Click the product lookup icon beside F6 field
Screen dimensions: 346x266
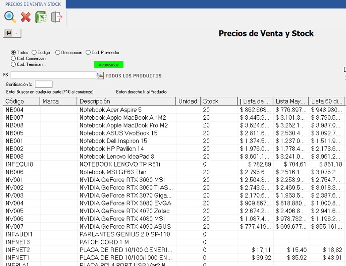(100, 76)
